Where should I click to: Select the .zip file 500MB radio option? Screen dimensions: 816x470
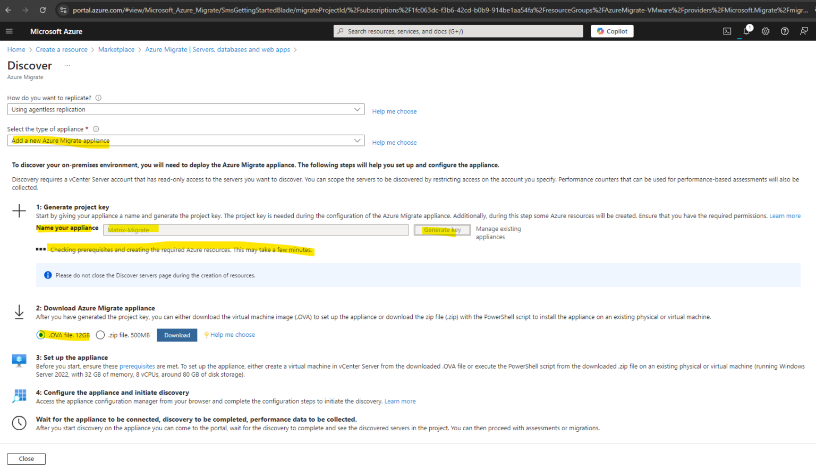(x=100, y=335)
